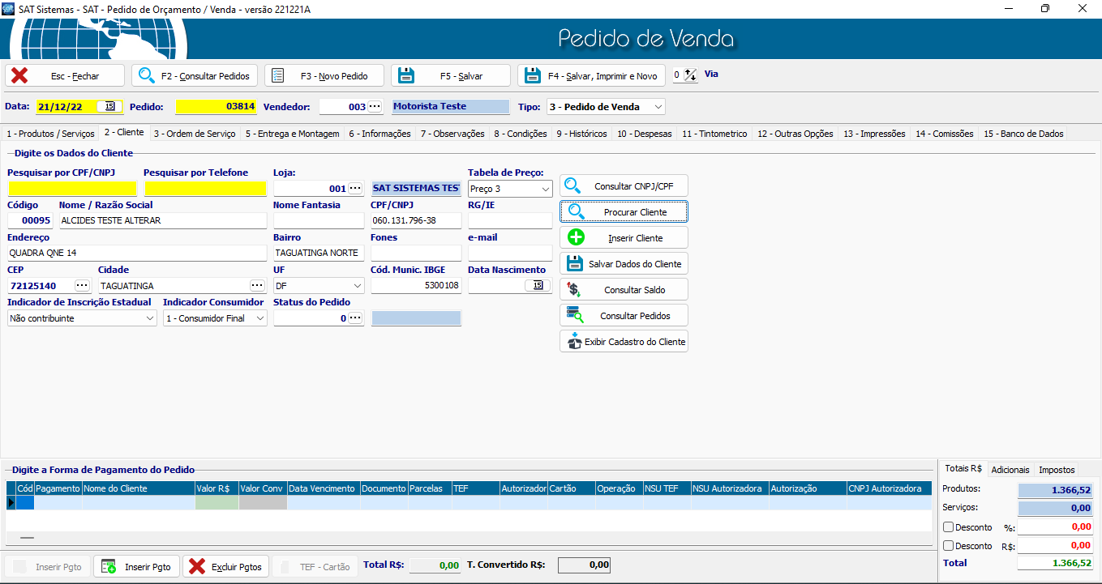Open the Impostos totals tab
The width and height of the screenshot is (1102, 584).
point(1057,469)
